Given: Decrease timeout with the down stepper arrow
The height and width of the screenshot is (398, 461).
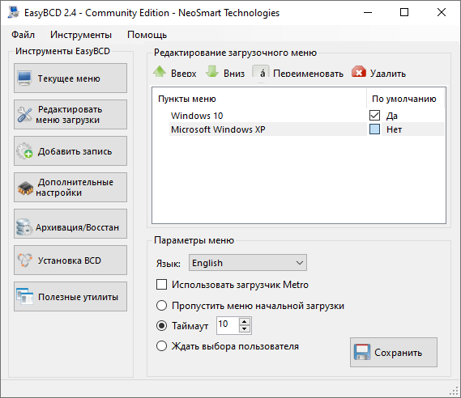Looking at the screenshot, I should click(x=245, y=329).
